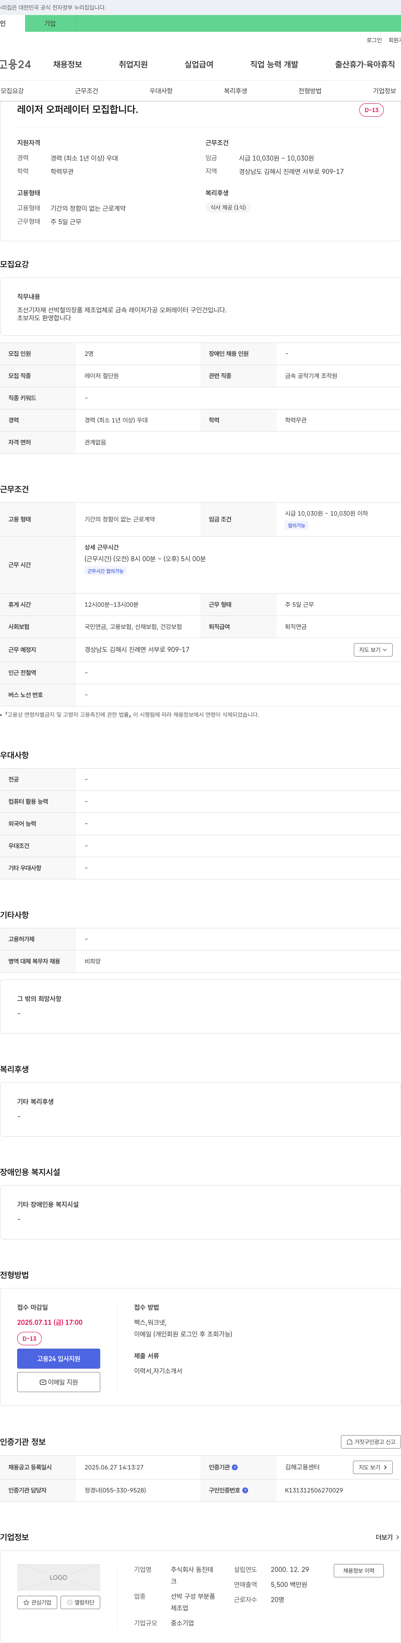The height and width of the screenshot is (1643, 401).
Task: Click the 열람차단 button
Action: tap(80, 1602)
